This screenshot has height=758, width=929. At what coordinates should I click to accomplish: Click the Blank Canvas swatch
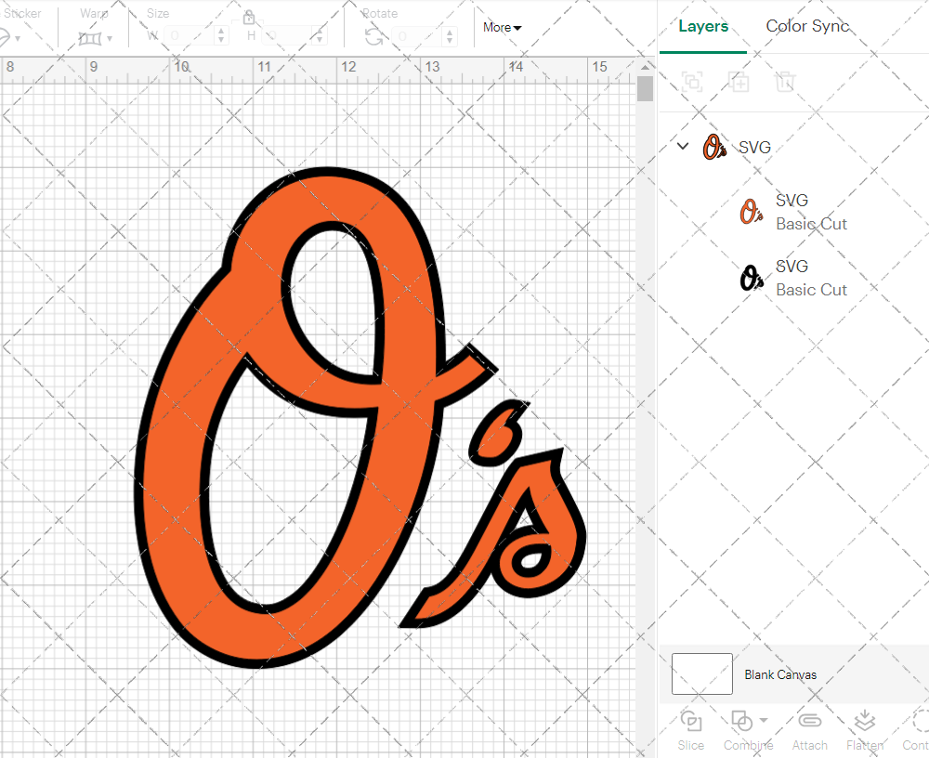point(702,673)
